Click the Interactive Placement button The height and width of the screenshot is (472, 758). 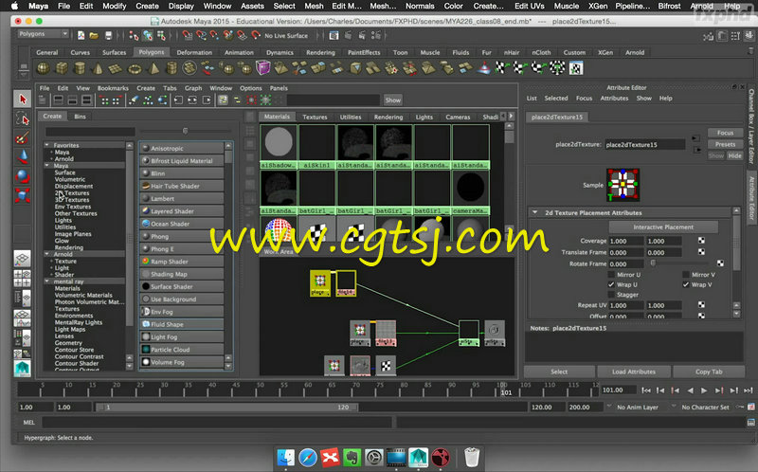(x=663, y=227)
